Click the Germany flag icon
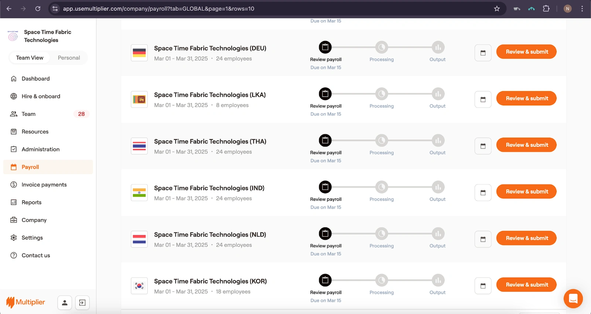The height and width of the screenshot is (314, 591). pos(139,53)
